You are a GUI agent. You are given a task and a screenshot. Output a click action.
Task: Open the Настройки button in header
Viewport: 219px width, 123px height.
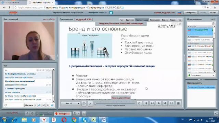(190, 13)
